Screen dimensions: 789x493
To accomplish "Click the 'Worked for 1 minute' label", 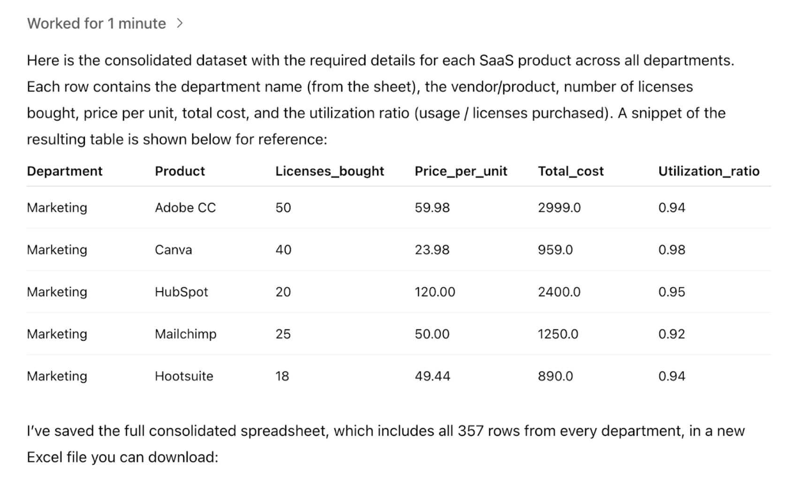I will [x=97, y=23].
